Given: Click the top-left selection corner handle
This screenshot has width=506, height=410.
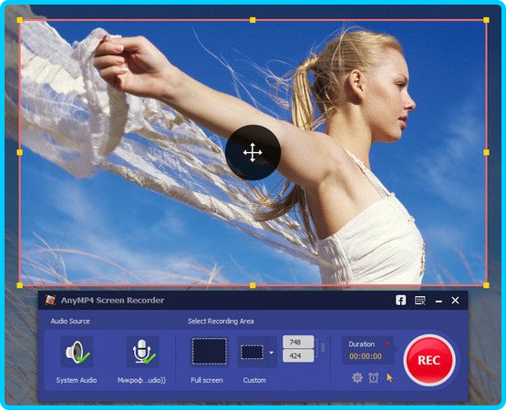Looking at the screenshot, I should 20,20.
